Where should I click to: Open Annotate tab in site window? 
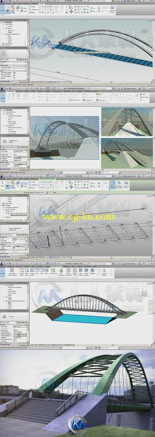coord(40,91)
